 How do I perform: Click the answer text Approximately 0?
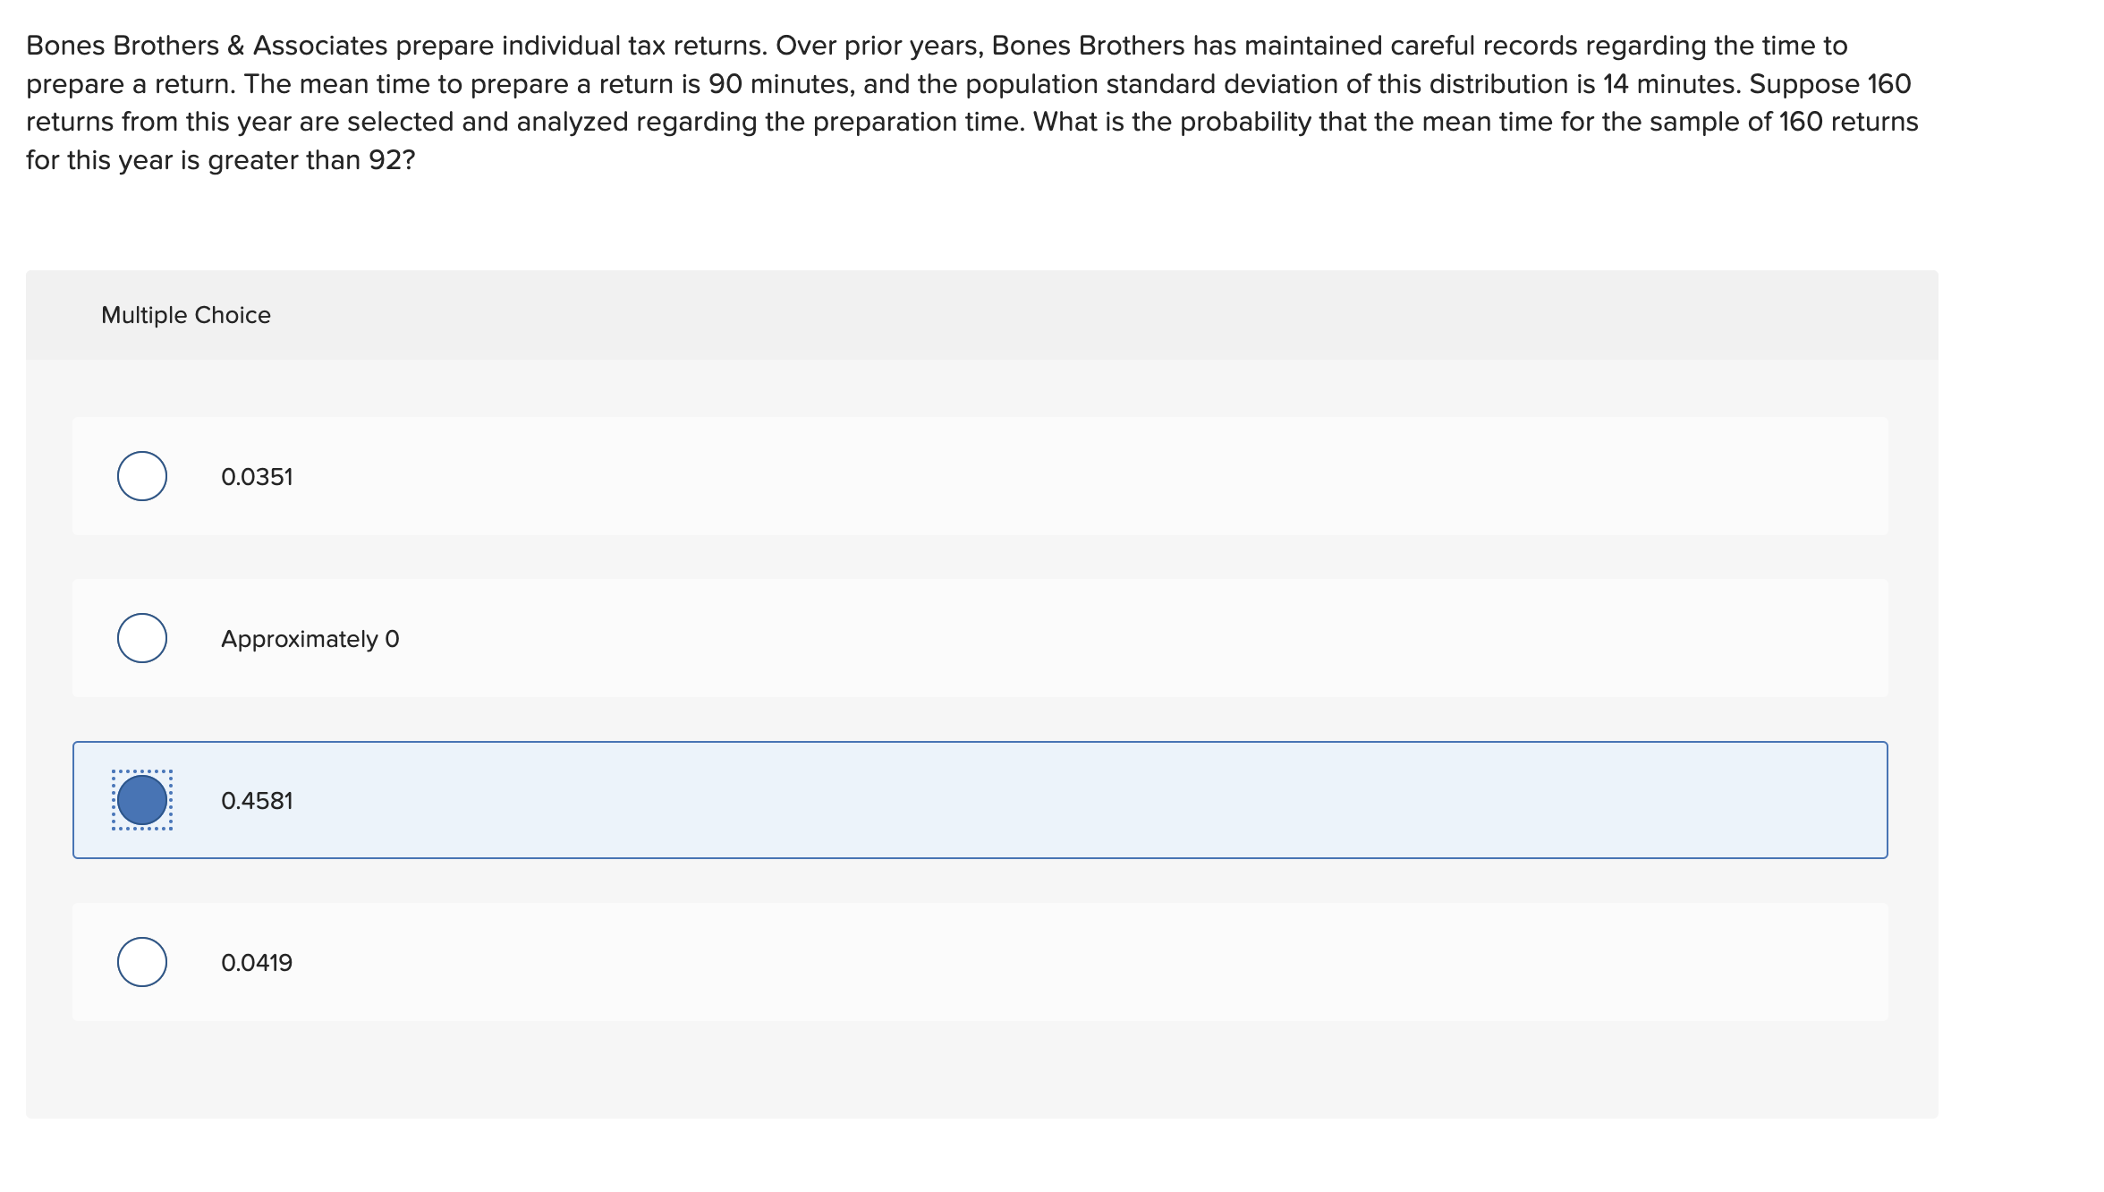click(310, 638)
